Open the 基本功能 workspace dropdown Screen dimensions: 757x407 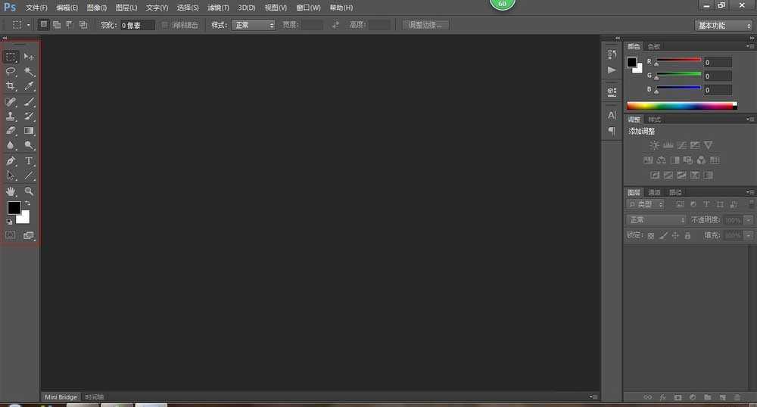click(723, 25)
